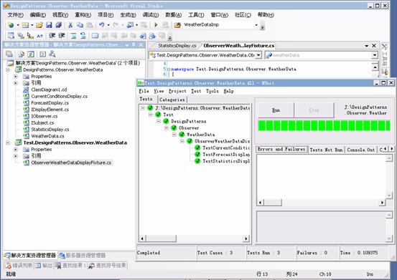Open the WeatherDataImp find combo dropdown arrow
The image size is (397, 280).
(x=256, y=25)
